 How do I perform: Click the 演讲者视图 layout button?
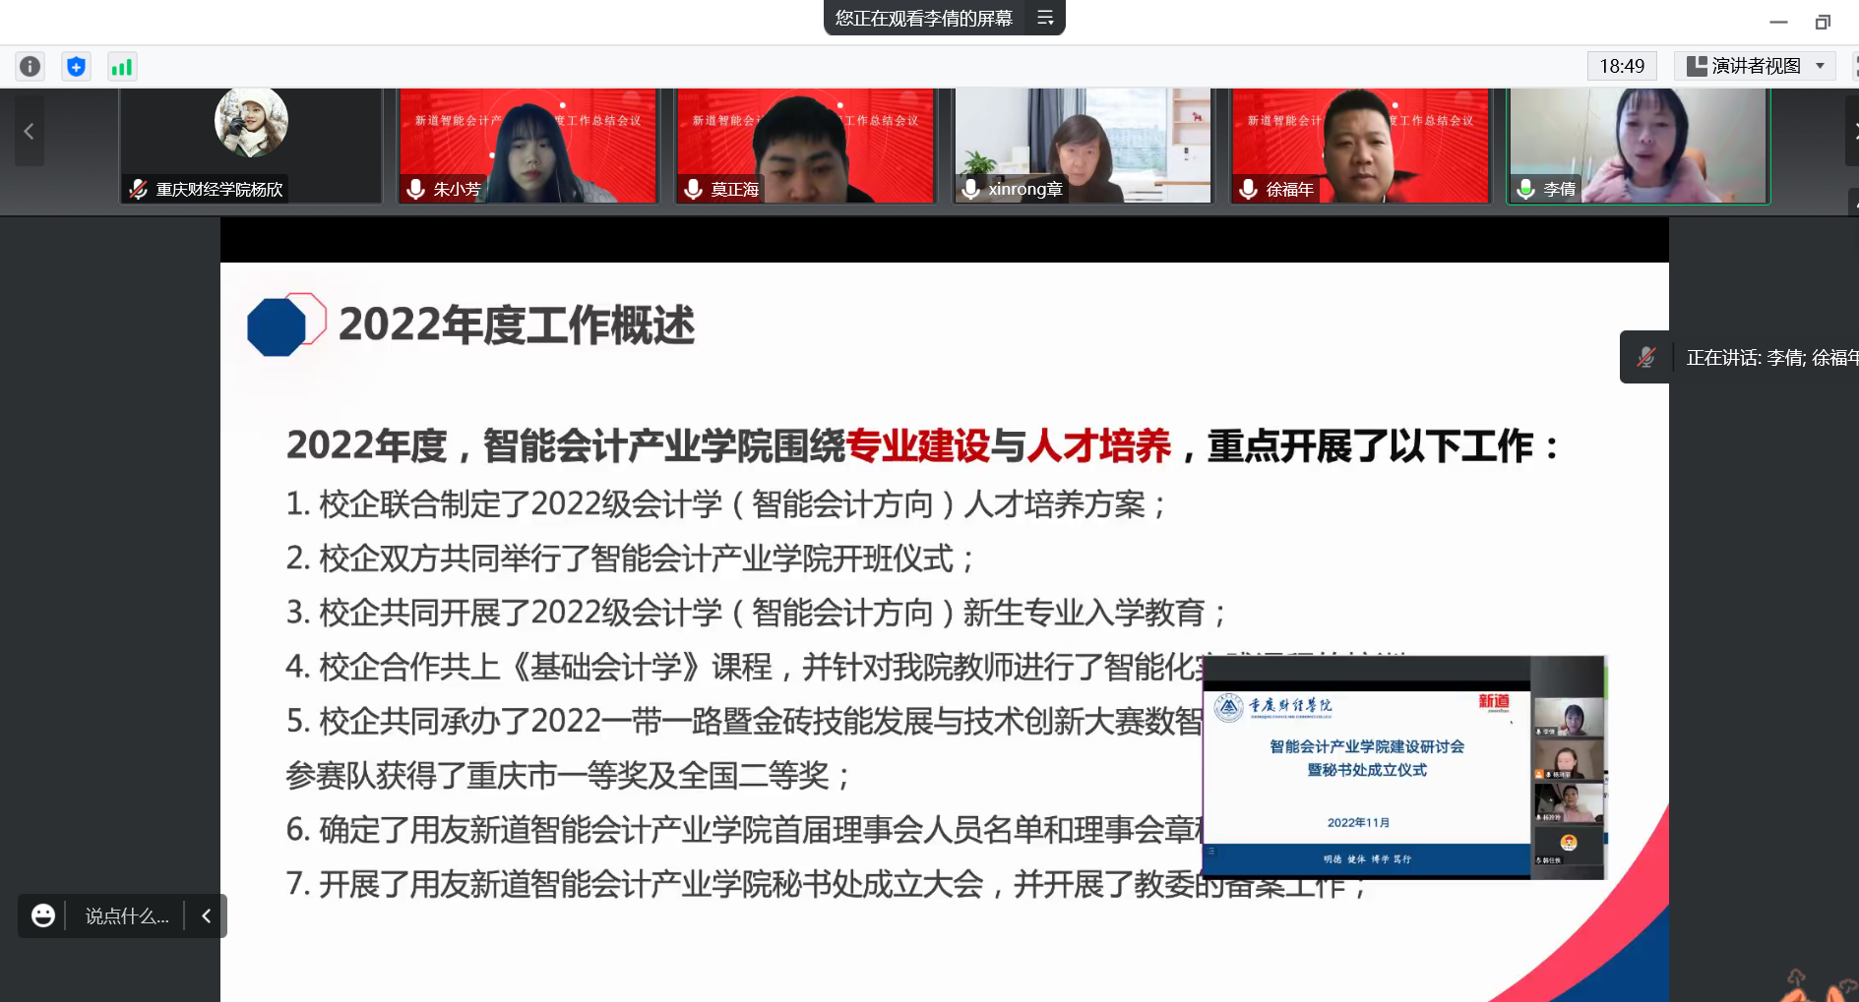point(1745,66)
